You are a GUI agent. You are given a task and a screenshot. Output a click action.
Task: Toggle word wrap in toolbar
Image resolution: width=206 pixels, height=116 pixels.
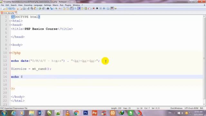72,9
